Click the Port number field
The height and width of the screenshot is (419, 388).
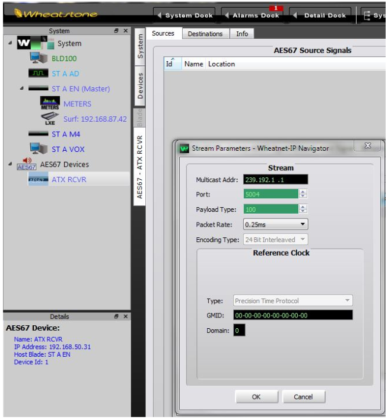[271, 194]
